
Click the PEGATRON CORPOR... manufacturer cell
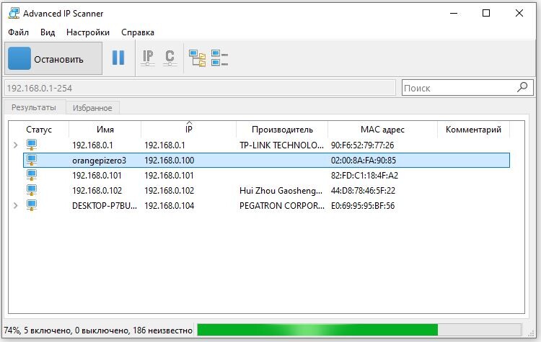pyautogui.click(x=282, y=206)
